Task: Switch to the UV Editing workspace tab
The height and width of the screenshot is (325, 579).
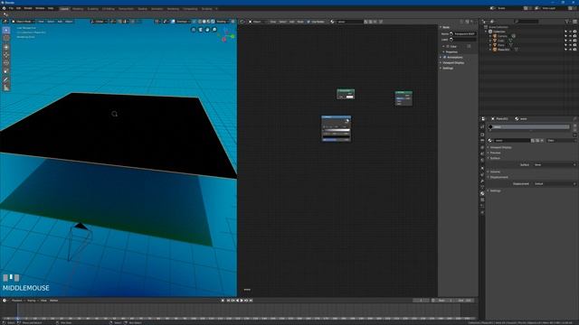Action: 109,8
